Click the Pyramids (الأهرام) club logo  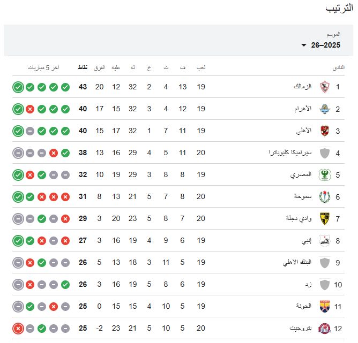click(324, 109)
